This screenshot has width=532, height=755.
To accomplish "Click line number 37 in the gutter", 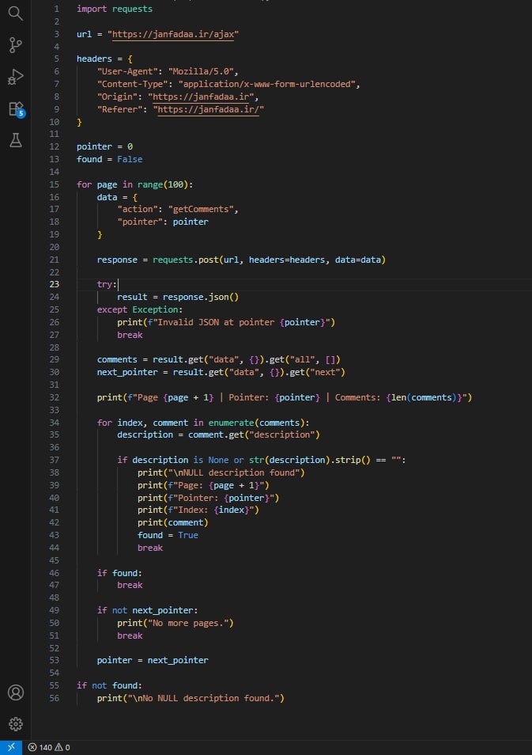I will click(55, 460).
